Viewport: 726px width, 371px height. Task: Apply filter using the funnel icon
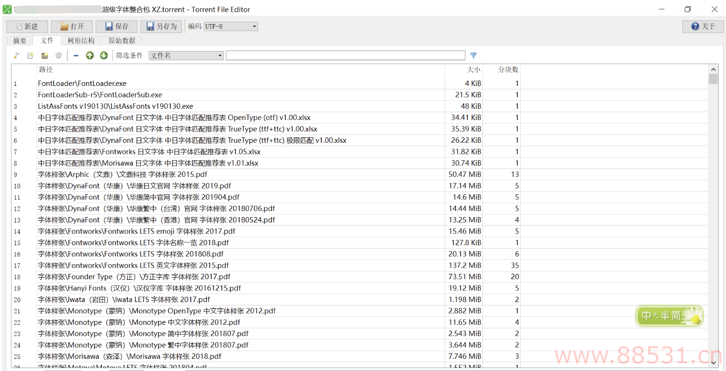473,56
